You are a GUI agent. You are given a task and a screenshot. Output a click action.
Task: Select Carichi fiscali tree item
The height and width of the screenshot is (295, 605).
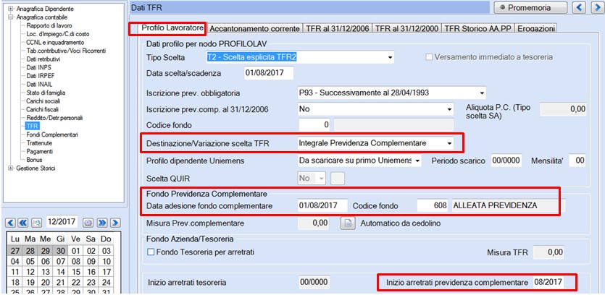[43, 110]
